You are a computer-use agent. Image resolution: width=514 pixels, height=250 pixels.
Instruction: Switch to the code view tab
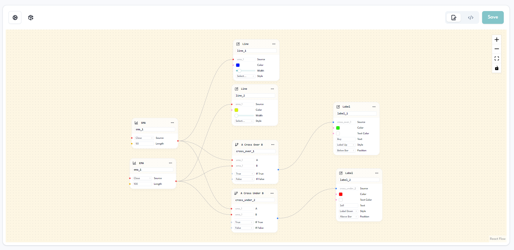tap(470, 18)
